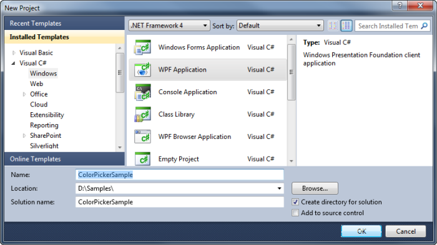437x245 pixels.
Task: Open the .NET Framework 4 dropdown
Action: pyautogui.click(x=169, y=26)
